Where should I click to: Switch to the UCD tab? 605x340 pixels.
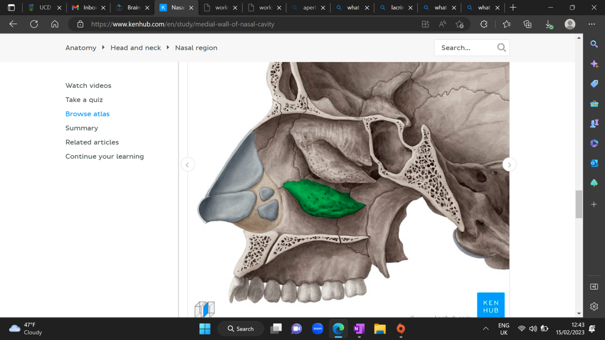point(45,8)
